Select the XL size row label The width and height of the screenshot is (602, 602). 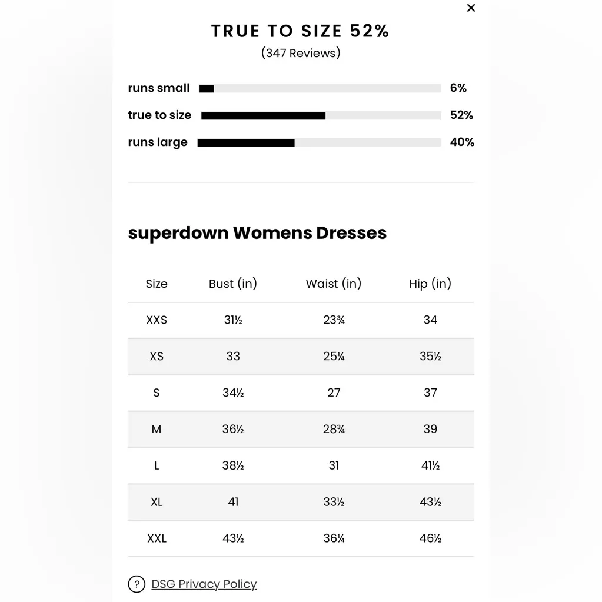pos(157,502)
